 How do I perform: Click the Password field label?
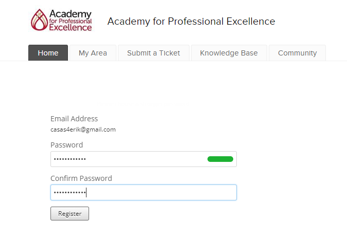pyautogui.click(x=66, y=145)
